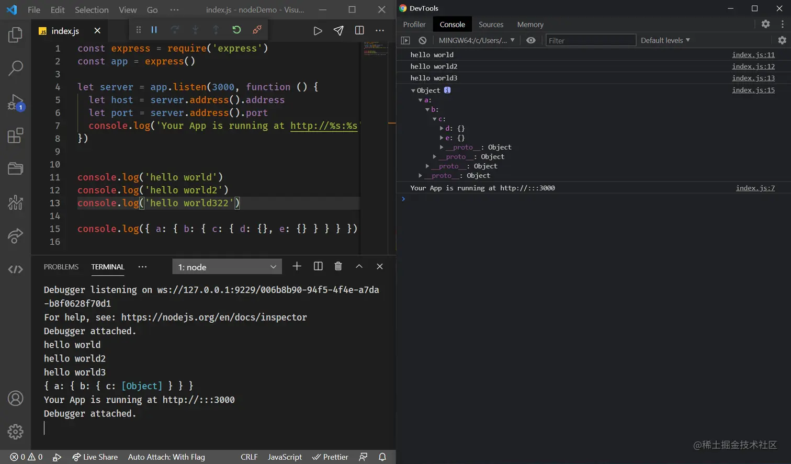
Task: Open the Default levels dropdown
Action: (665, 40)
